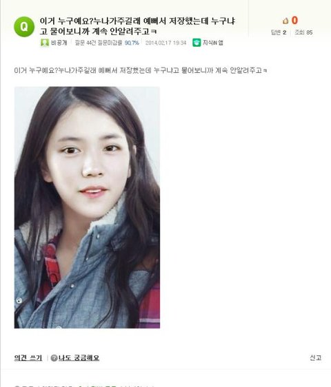Click the green 지식iN 앱 icon

click(197, 43)
